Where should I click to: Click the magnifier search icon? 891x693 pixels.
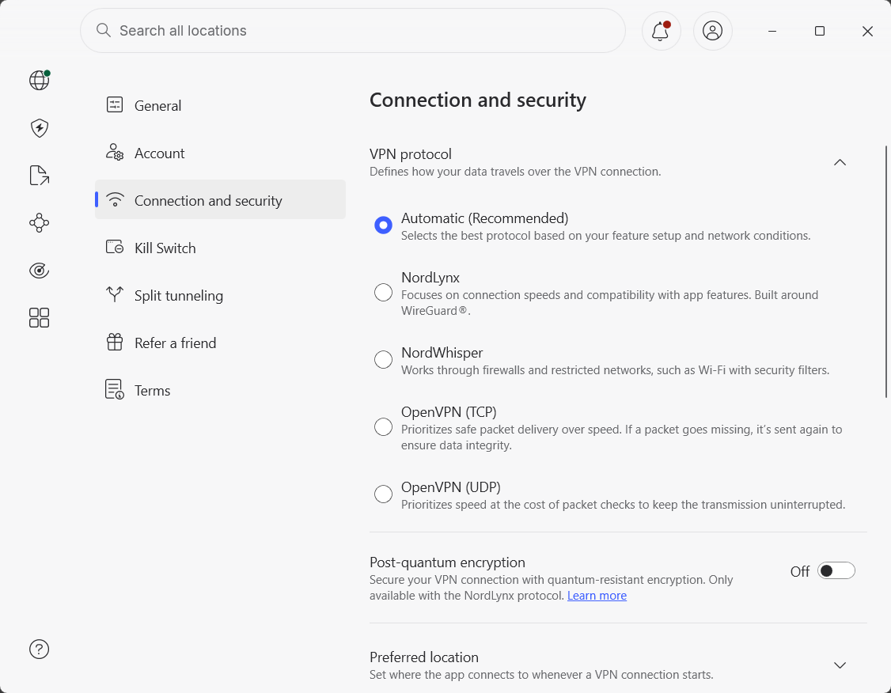tap(104, 30)
